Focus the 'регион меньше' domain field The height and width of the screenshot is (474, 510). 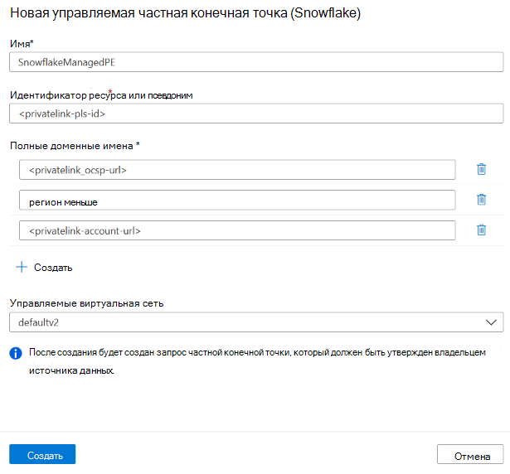click(237, 200)
